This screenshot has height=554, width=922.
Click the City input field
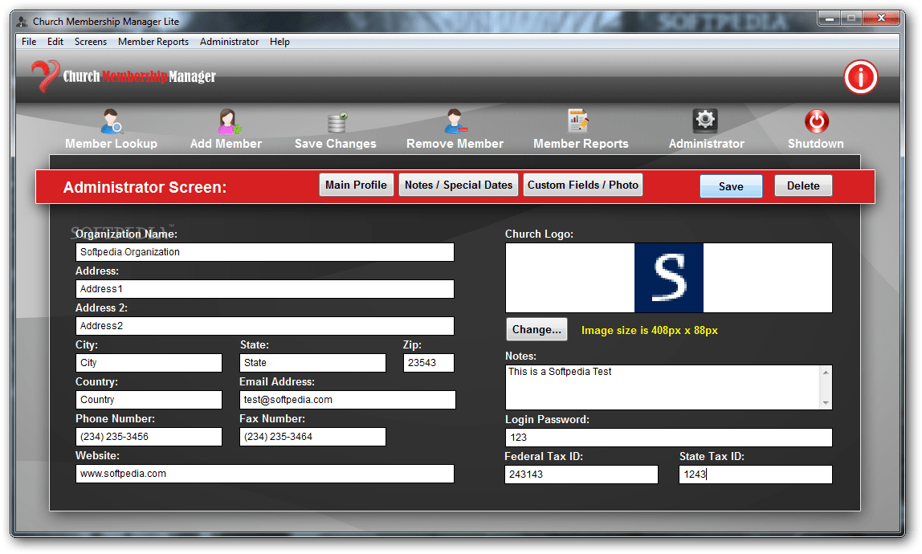click(149, 363)
